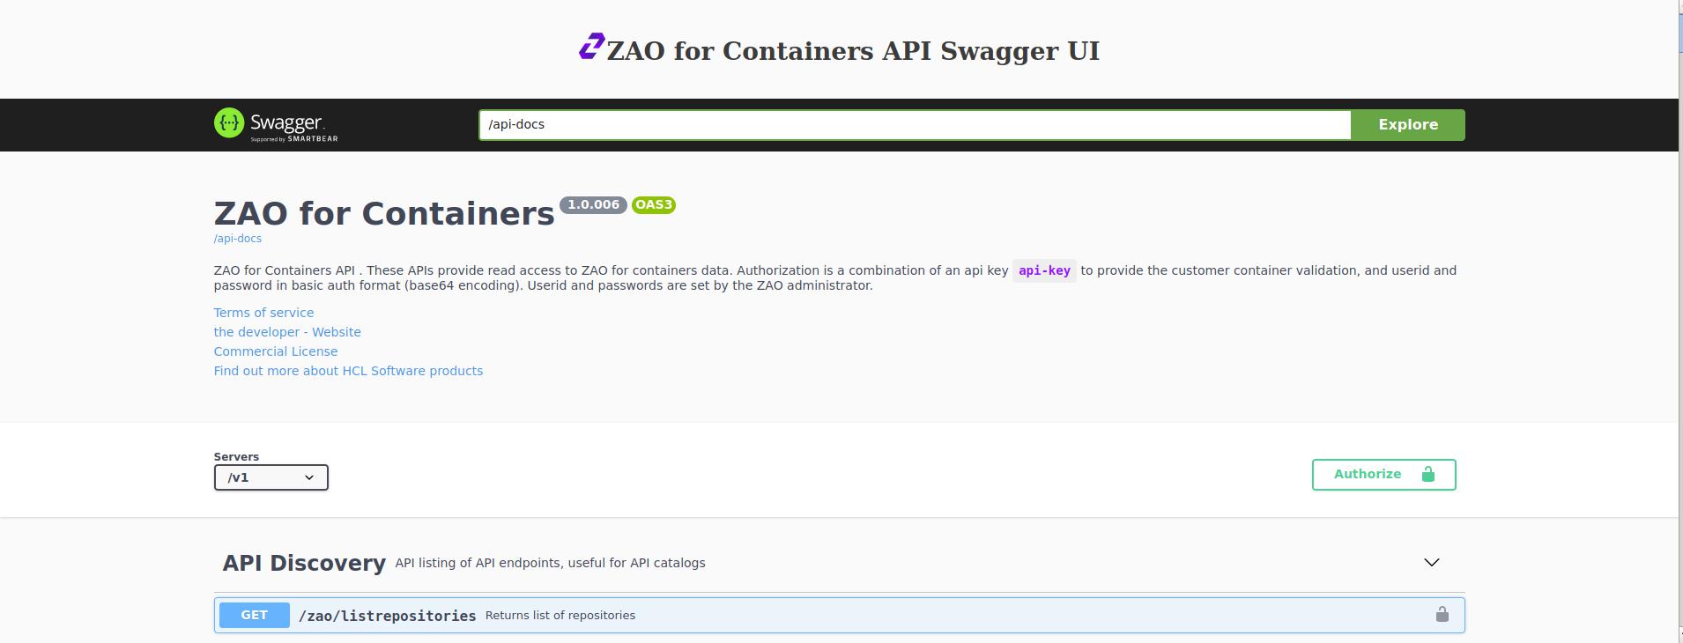Visit the developer - Website link

287,332
